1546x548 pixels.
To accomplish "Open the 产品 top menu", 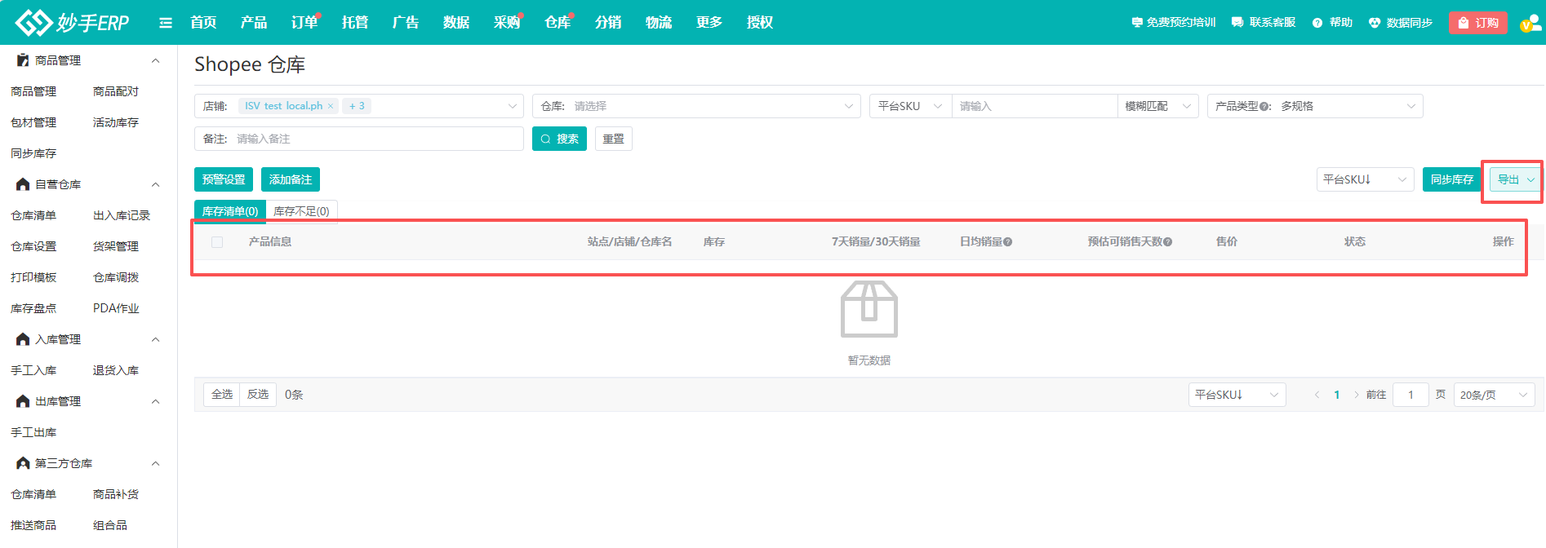I will pyautogui.click(x=254, y=23).
